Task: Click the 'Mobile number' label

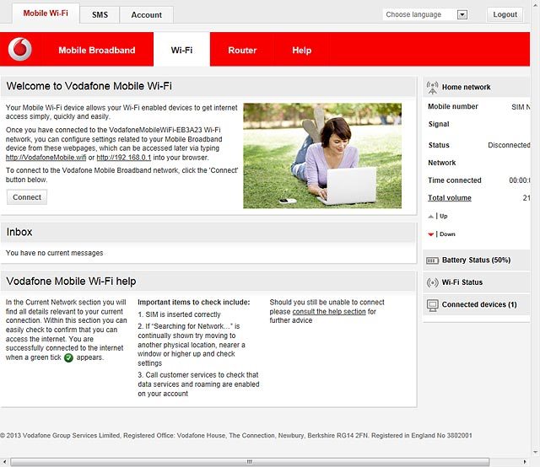Action: click(453, 107)
